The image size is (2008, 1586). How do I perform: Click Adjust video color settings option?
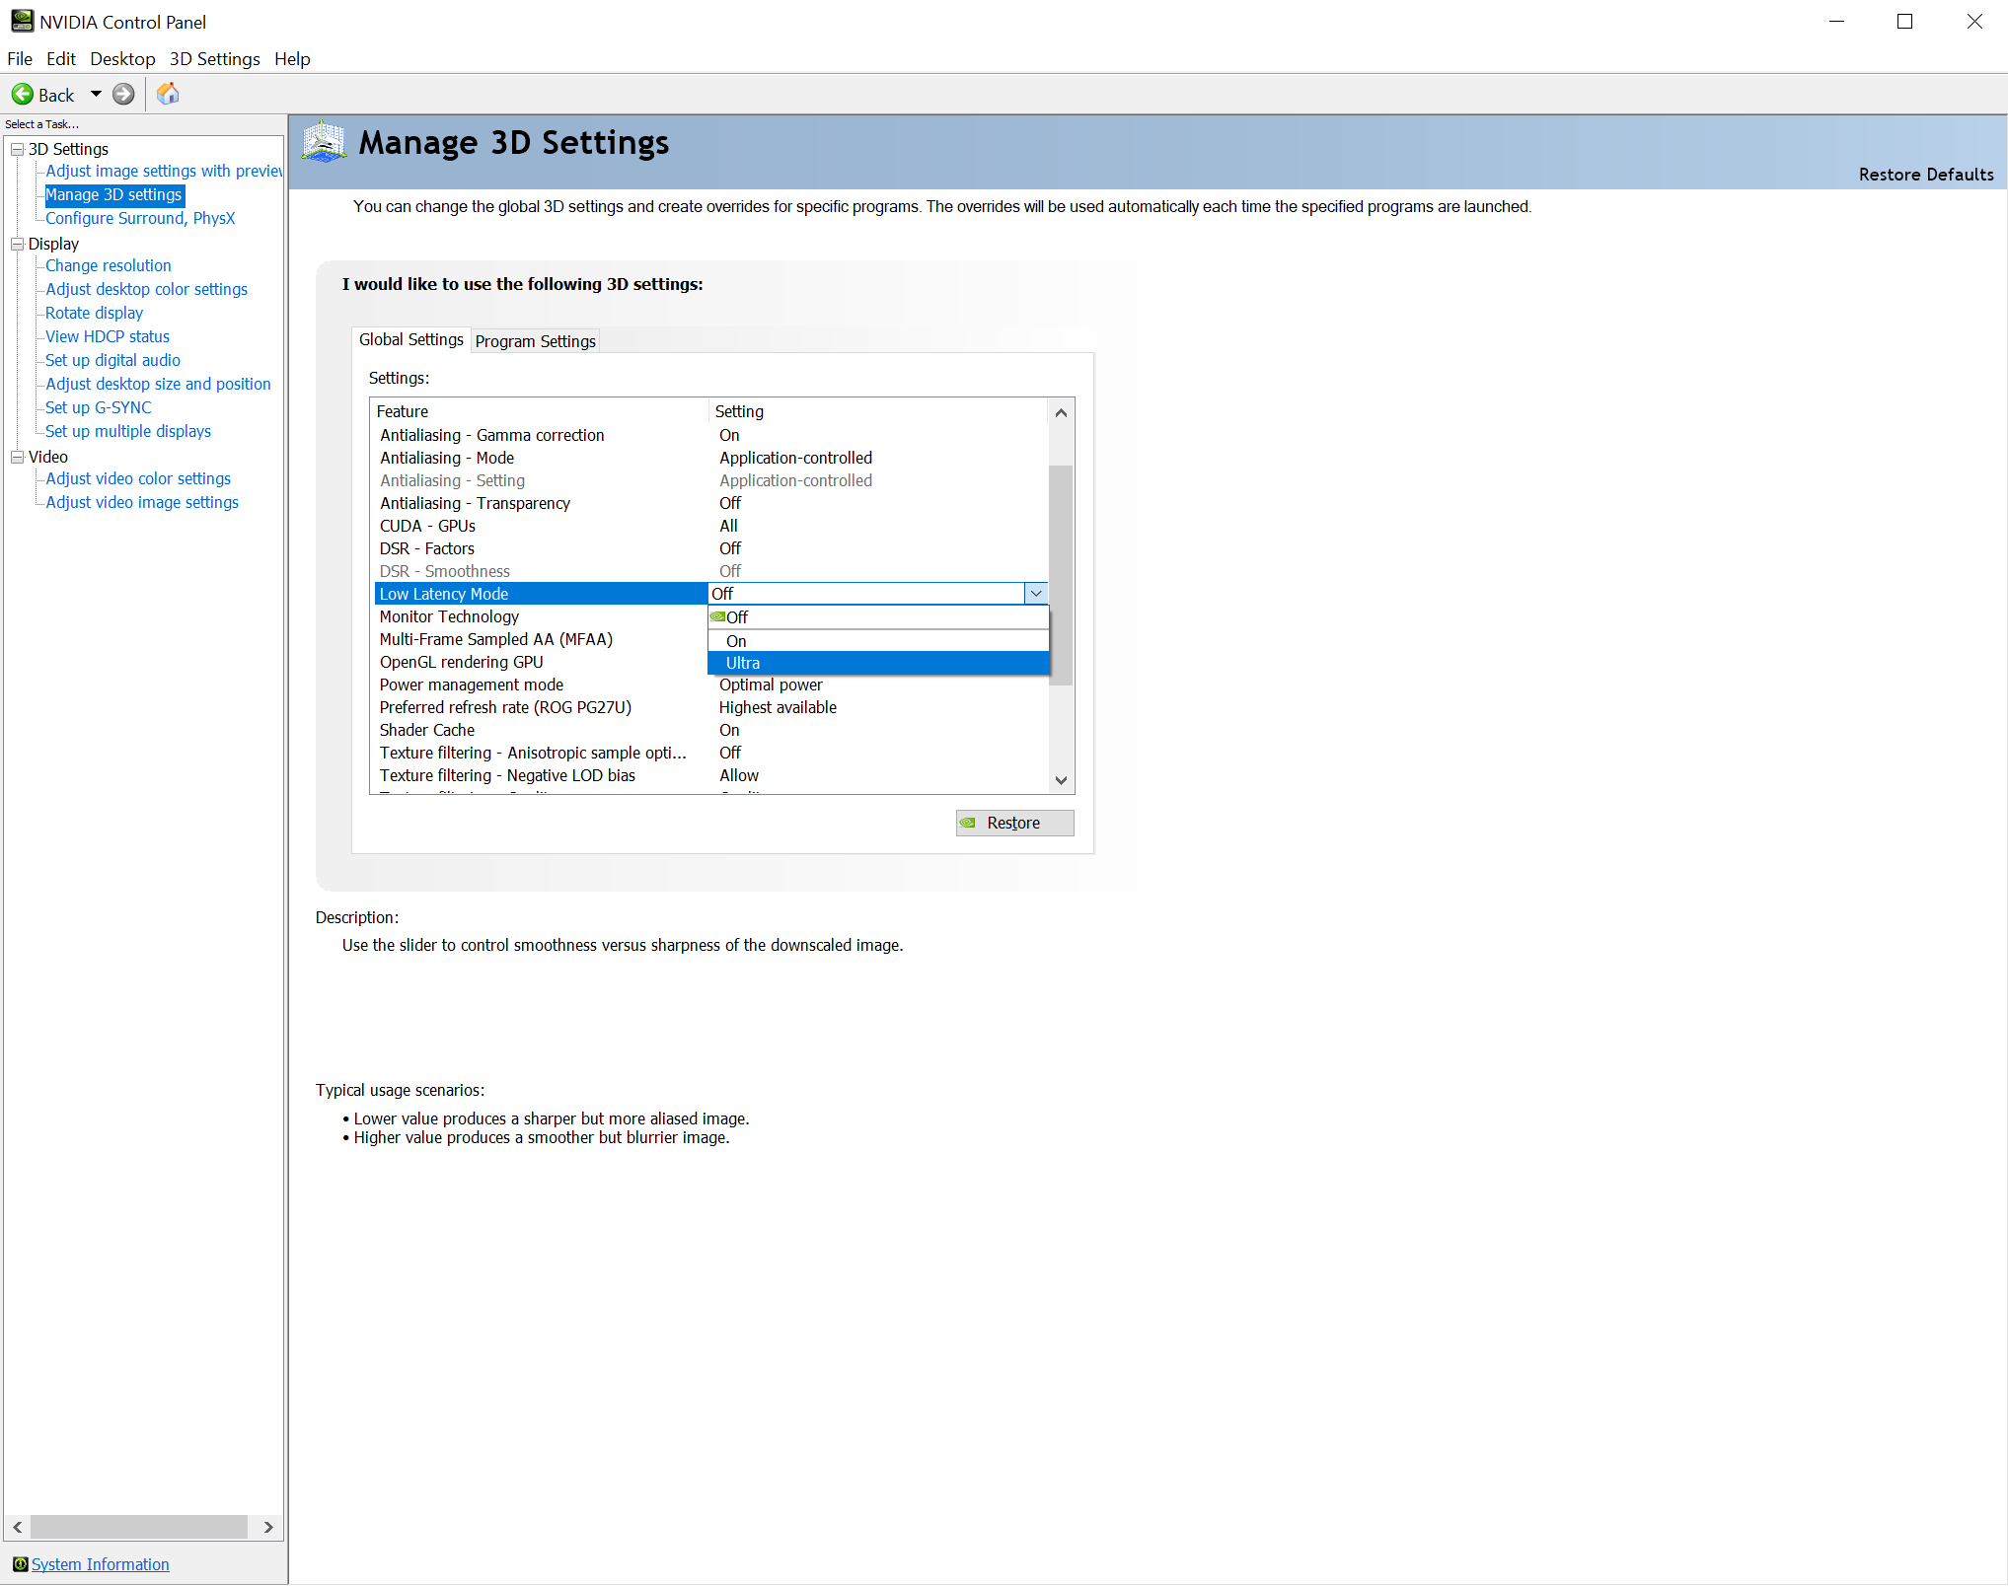click(138, 479)
